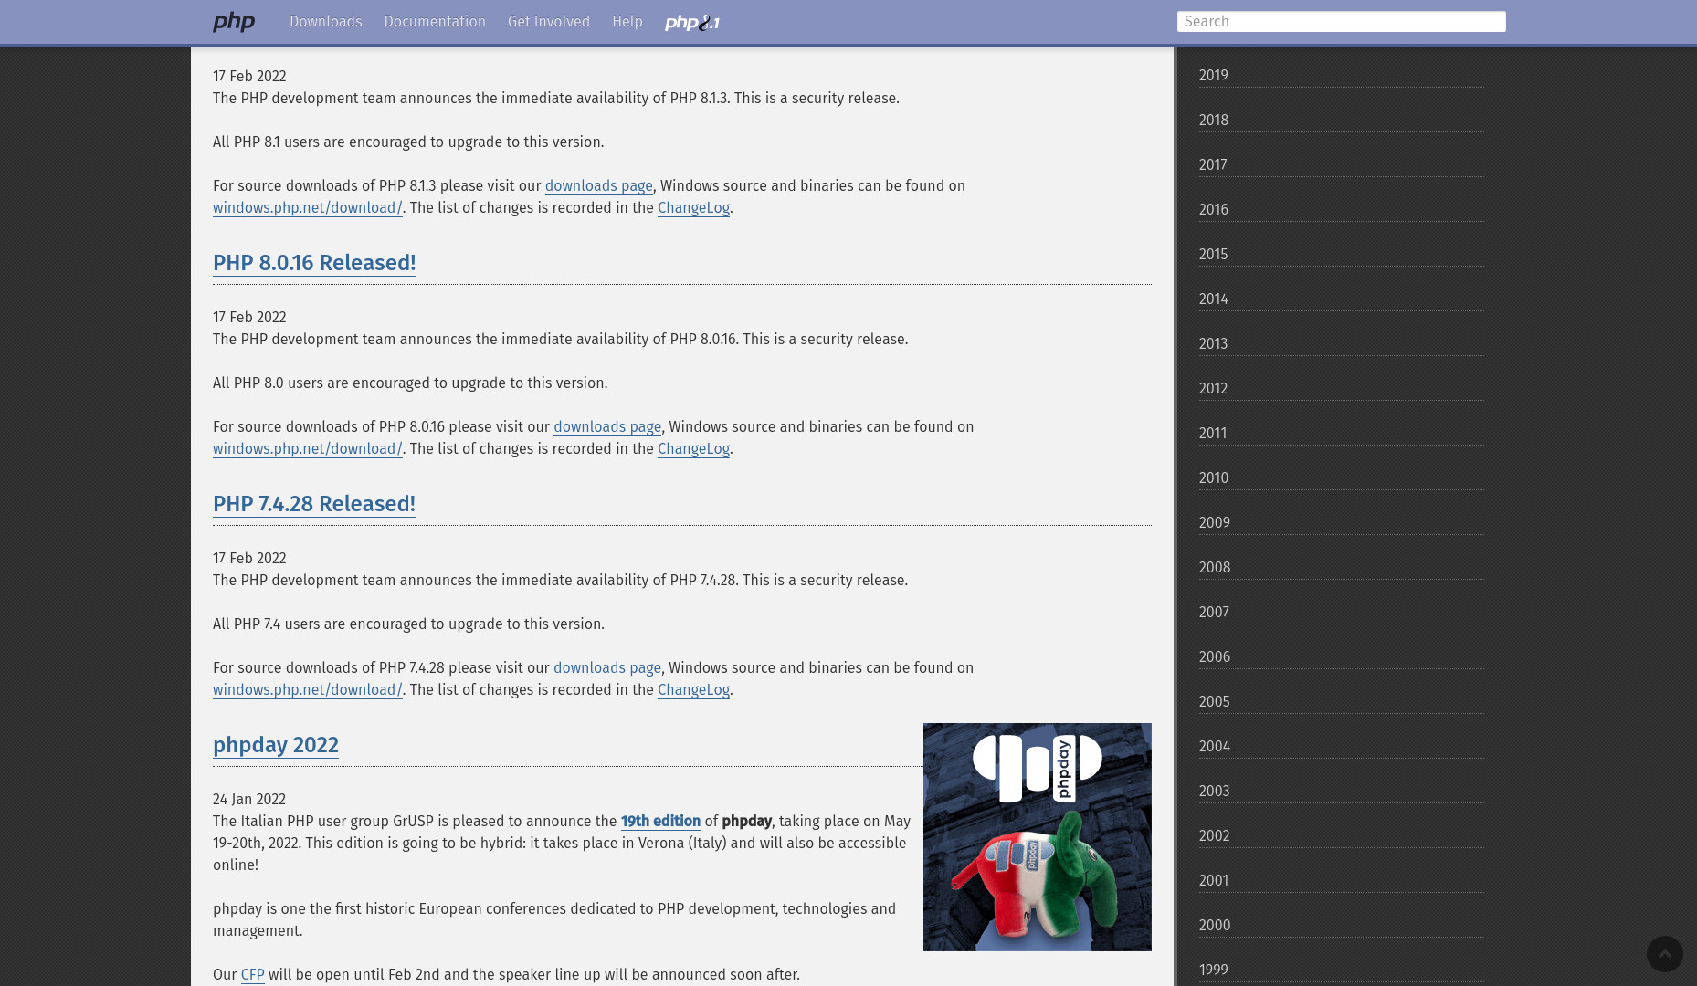Open the 2006 news archive
The width and height of the screenshot is (1697, 986).
coord(1342,657)
